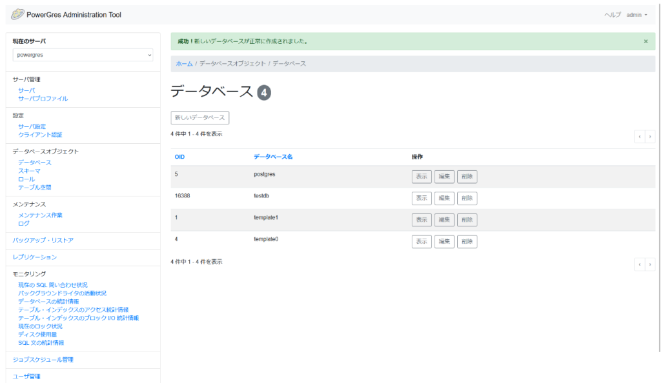Open ユーザ管理 in the sidebar
Viewport: 661px width, 383px height.
[26, 377]
